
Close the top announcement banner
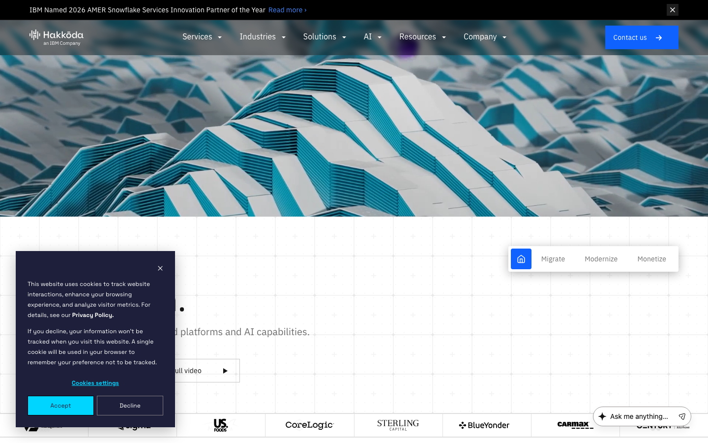click(x=673, y=10)
